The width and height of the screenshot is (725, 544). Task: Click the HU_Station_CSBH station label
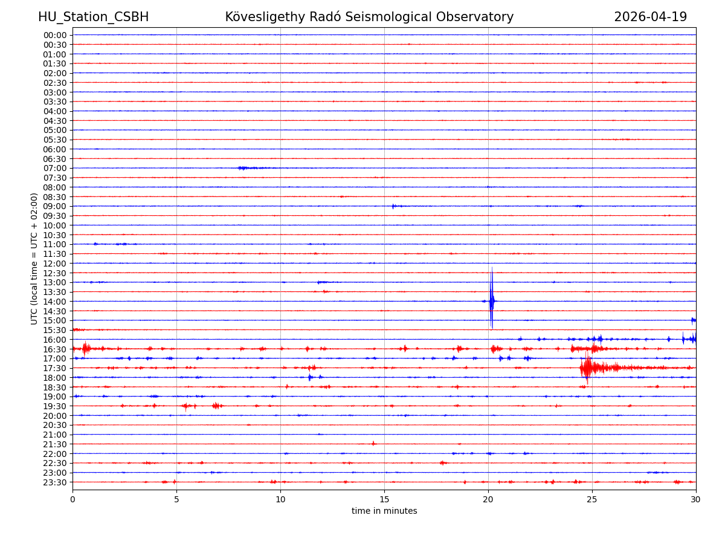pos(93,17)
